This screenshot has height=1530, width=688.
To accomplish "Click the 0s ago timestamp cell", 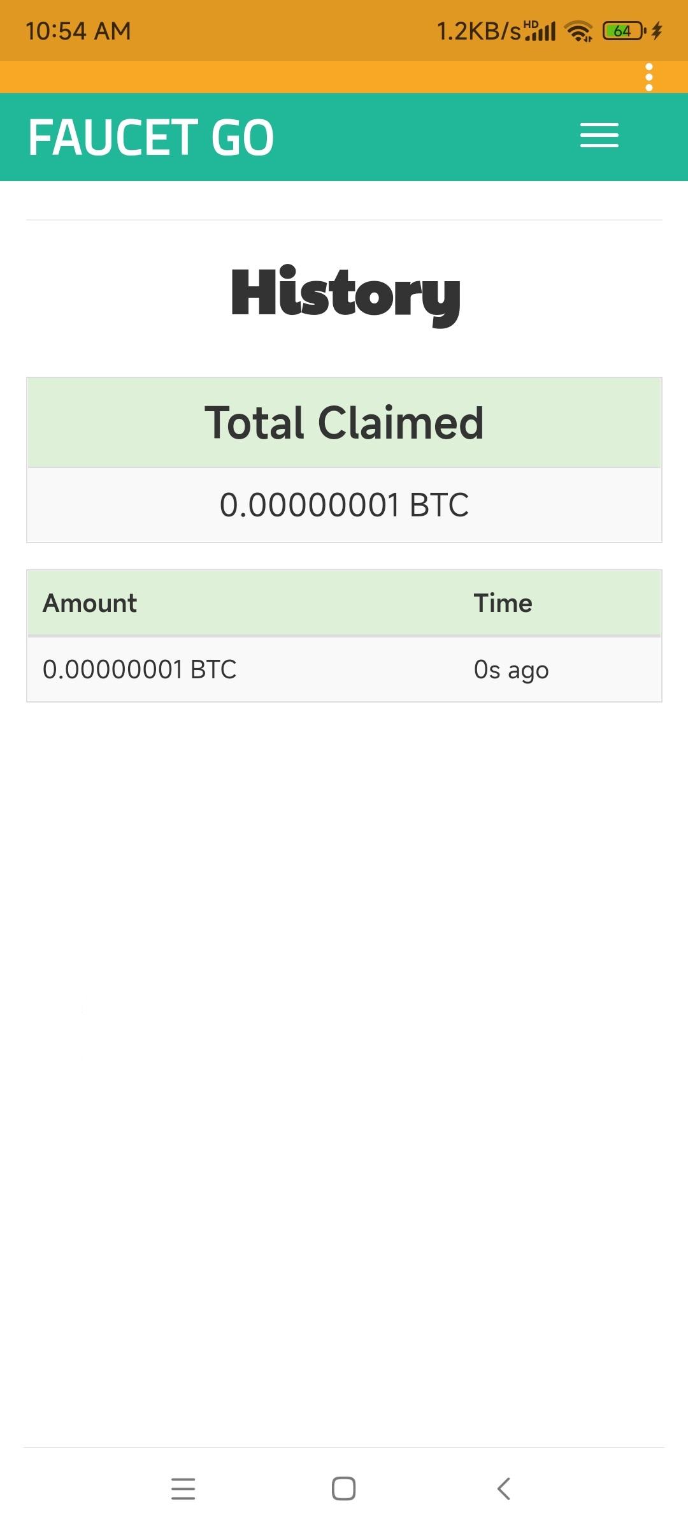I will [x=511, y=670].
